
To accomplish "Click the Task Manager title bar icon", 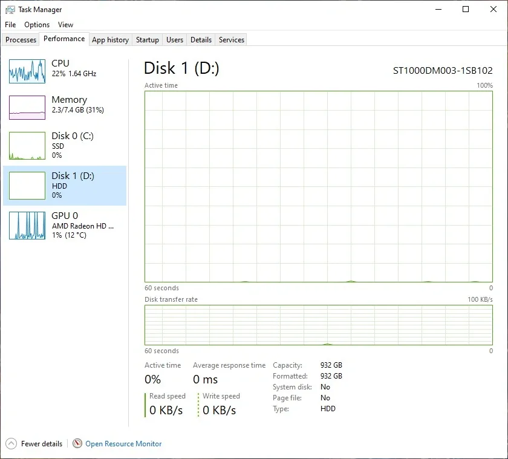I will [x=10, y=10].
